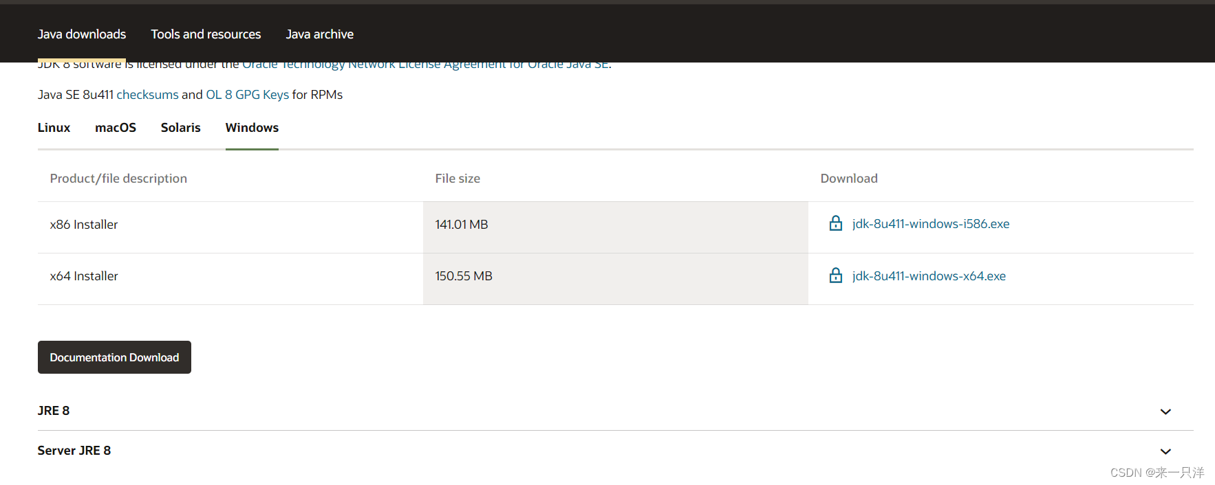Click the 141.01 MB file size cell
Viewport: 1215px width, 485px height.
(x=615, y=227)
